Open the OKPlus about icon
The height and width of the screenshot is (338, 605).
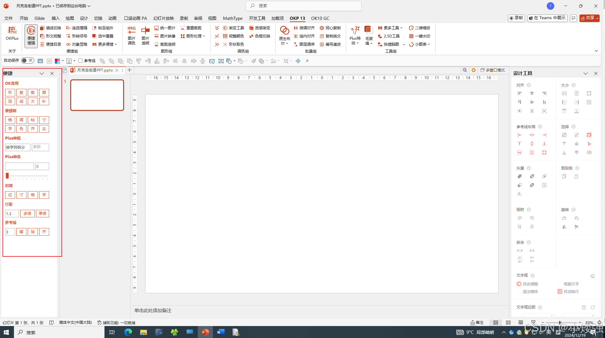pos(12,33)
